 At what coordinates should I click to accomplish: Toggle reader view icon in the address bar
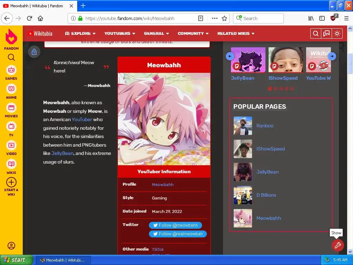(x=201, y=19)
